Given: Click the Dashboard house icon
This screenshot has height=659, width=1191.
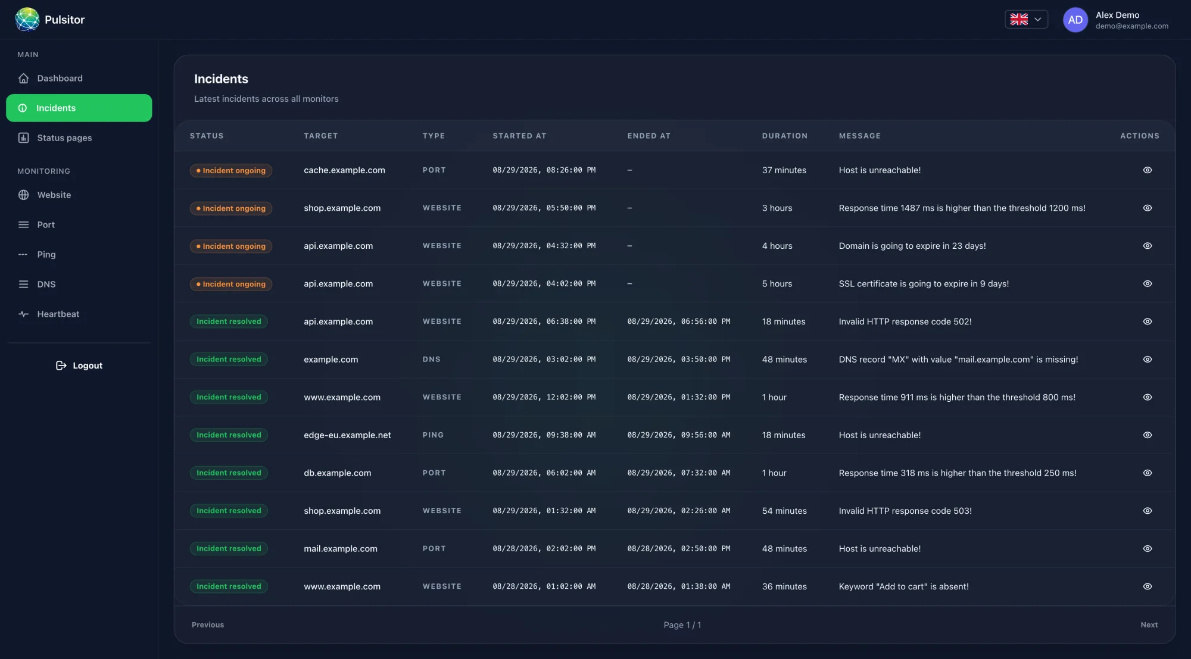Looking at the screenshot, I should 24,79.
